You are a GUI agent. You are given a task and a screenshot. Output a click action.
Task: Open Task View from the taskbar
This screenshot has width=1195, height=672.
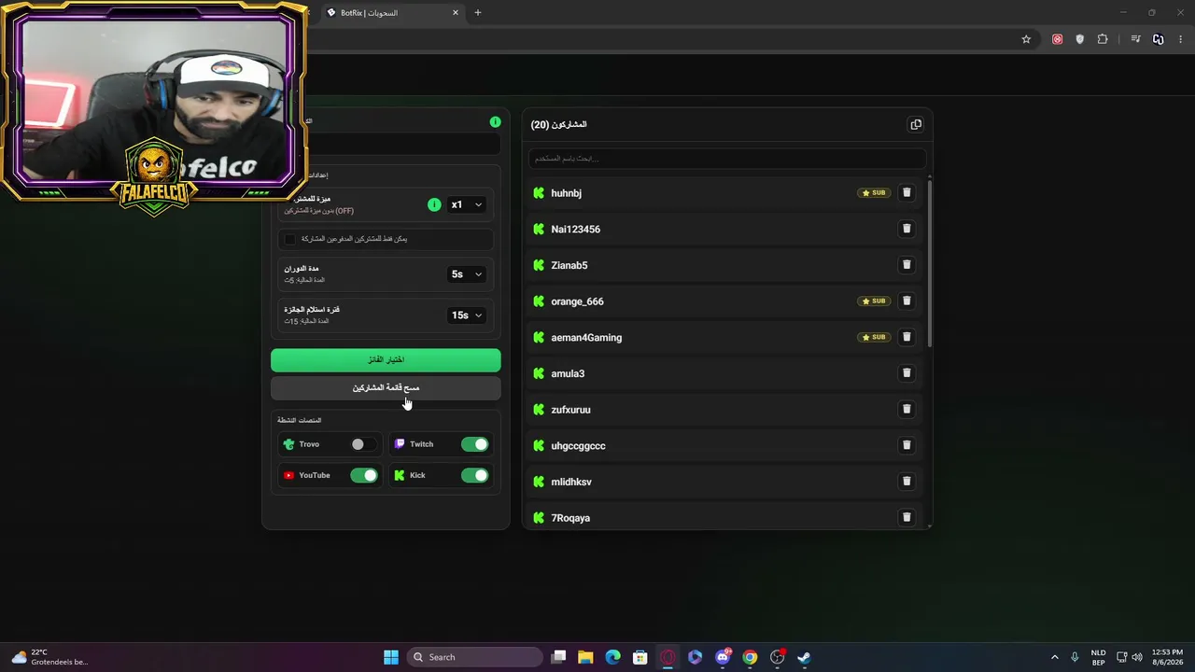coord(558,657)
